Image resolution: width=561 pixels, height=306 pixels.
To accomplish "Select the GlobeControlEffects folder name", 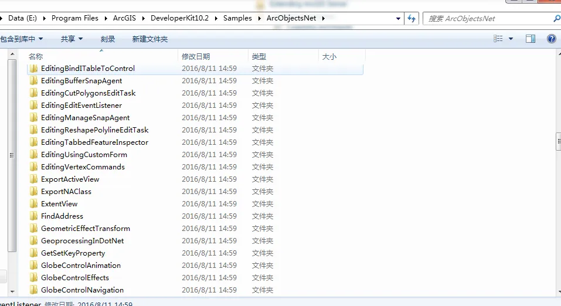I will 75,278.
